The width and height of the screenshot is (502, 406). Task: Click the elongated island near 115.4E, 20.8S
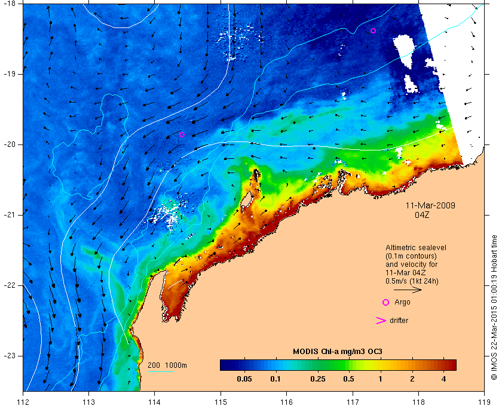click(x=246, y=200)
